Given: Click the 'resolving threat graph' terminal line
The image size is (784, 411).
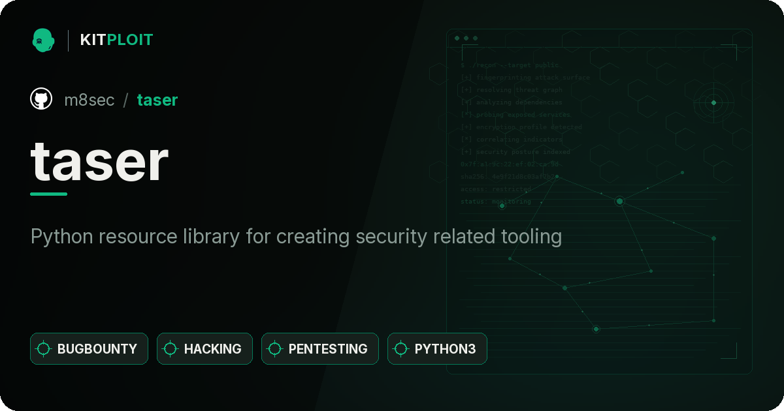Looking at the screenshot, I should [512, 90].
